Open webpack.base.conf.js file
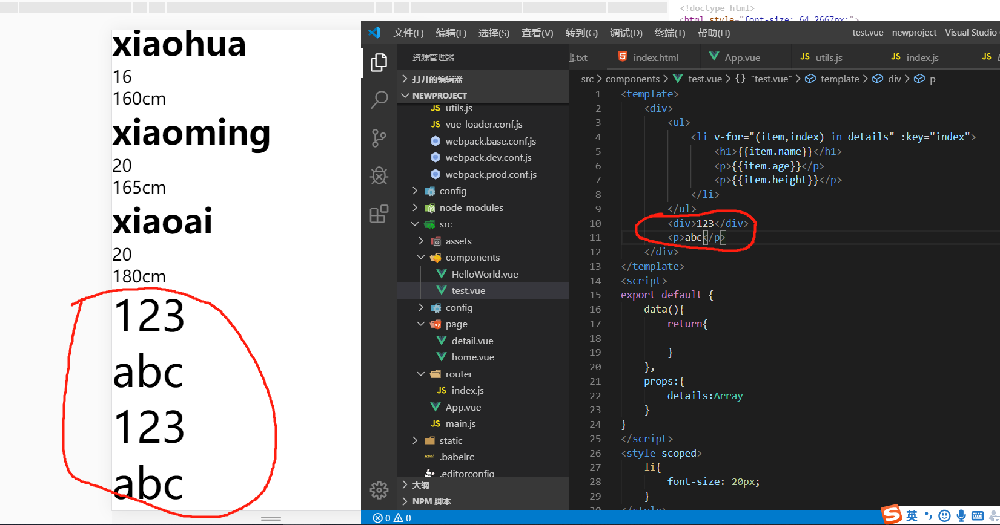 (483, 141)
